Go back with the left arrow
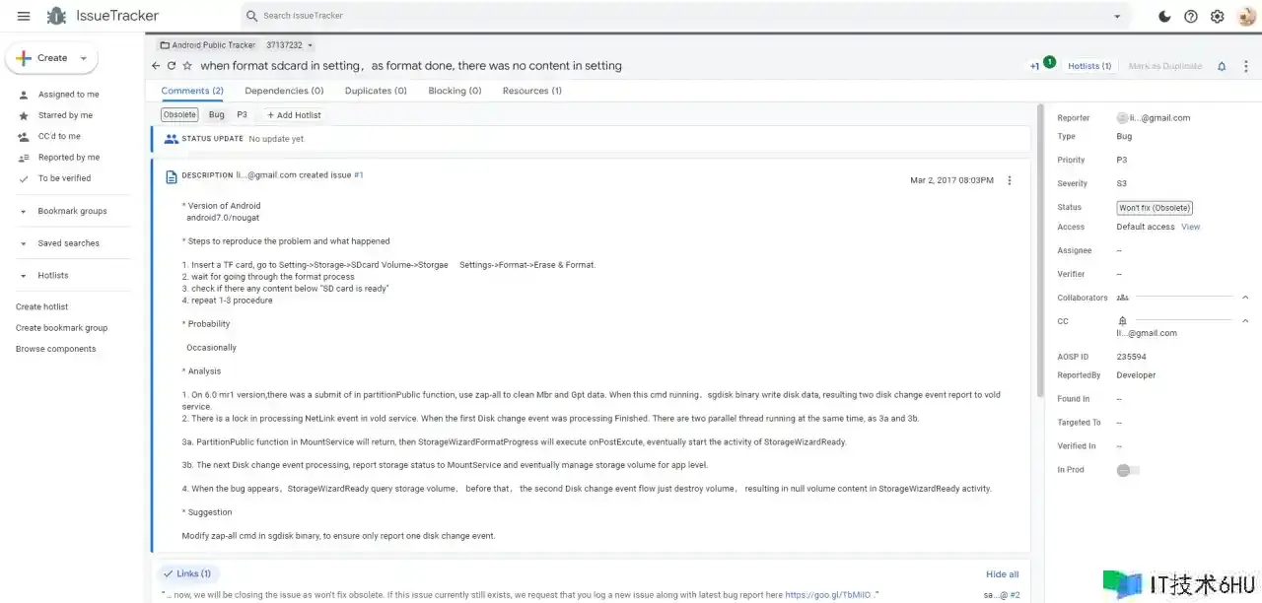Screen dimensions: 1262x603 tap(156, 66)
